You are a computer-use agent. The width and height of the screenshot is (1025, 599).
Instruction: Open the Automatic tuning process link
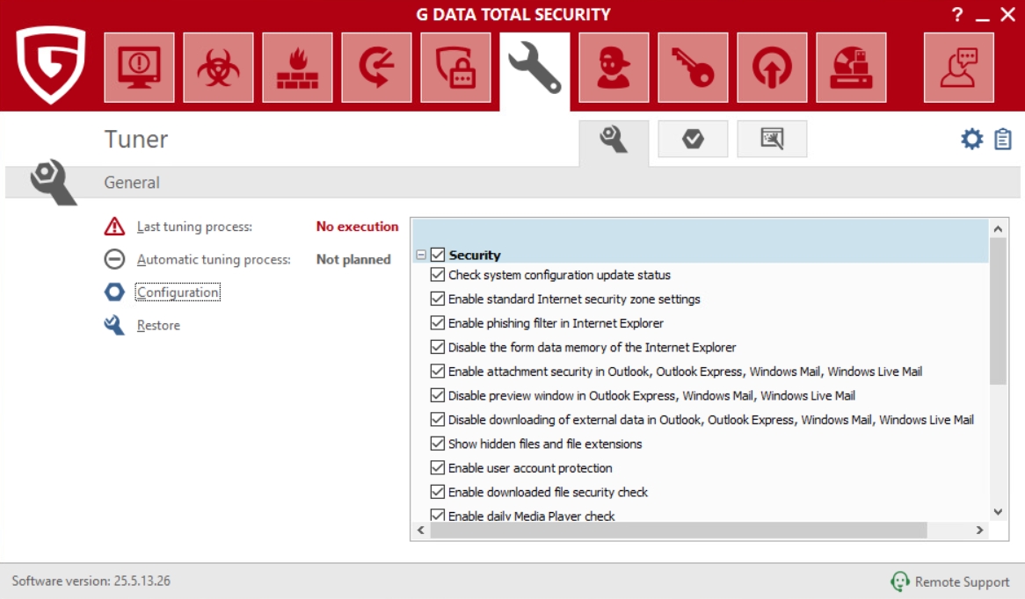[214, 259]
